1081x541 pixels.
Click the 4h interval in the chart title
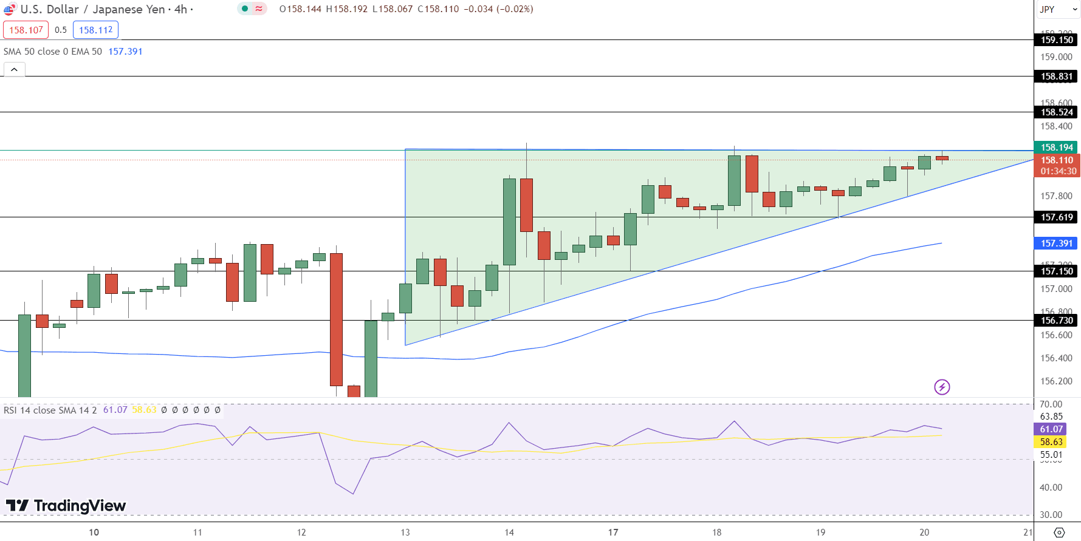tap(181, 9)
